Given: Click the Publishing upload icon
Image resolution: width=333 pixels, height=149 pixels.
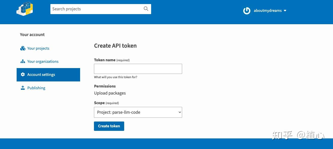Looking at the screenshot, I should 23,88.
